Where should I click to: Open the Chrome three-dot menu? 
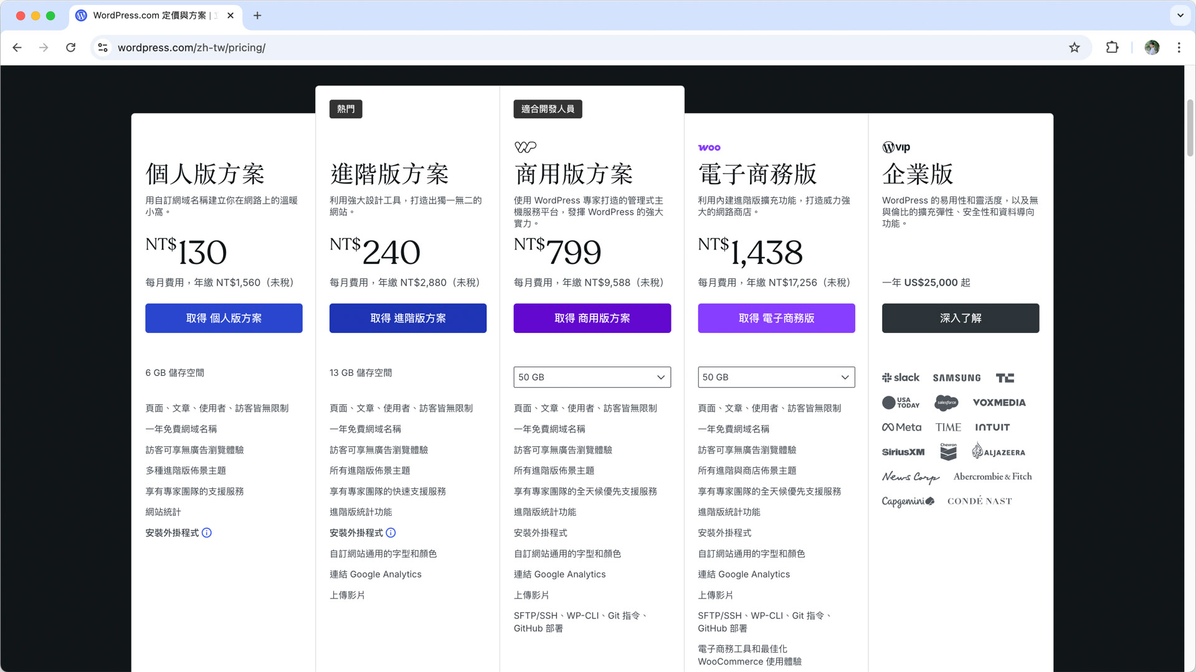(1179, 47)
